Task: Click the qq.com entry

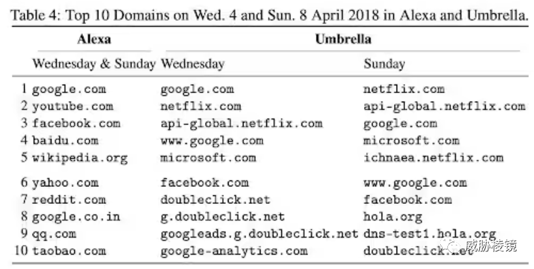Action: [54, 234]
